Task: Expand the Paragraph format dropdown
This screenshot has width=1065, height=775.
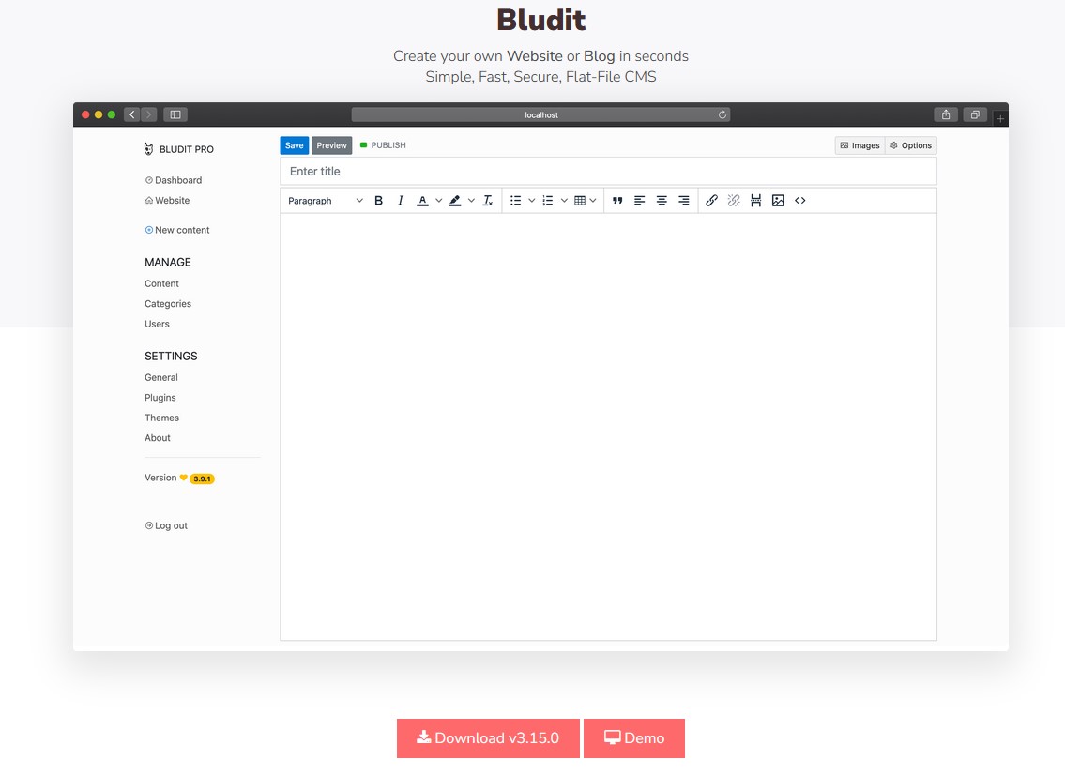Action: (x=326, y=201)
